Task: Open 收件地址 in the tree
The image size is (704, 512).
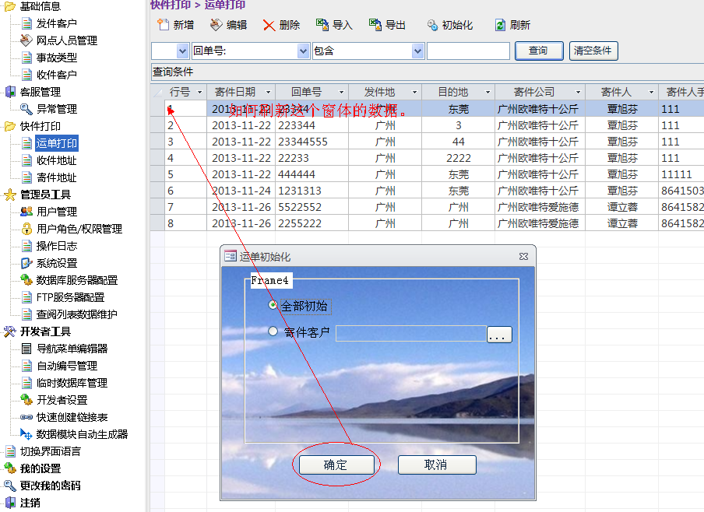Action: click(57, 160)
